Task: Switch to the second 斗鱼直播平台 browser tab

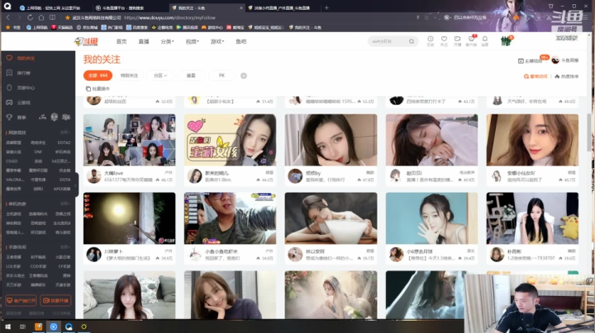Action: point(129,7)
